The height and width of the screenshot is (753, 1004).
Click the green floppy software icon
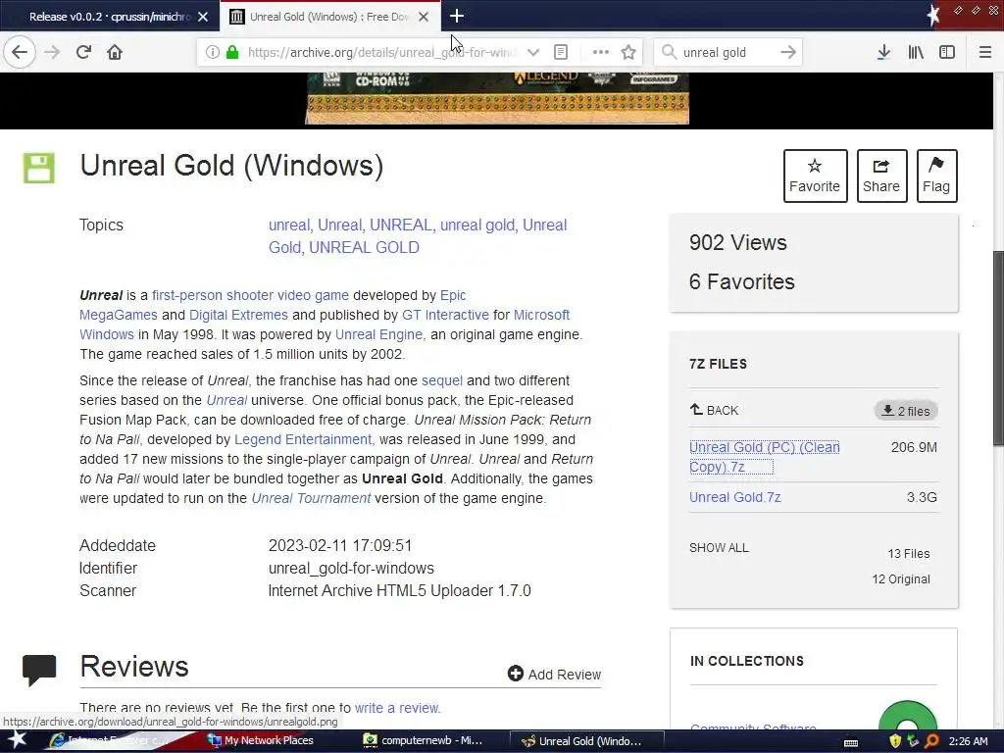(x=39, y=168)
